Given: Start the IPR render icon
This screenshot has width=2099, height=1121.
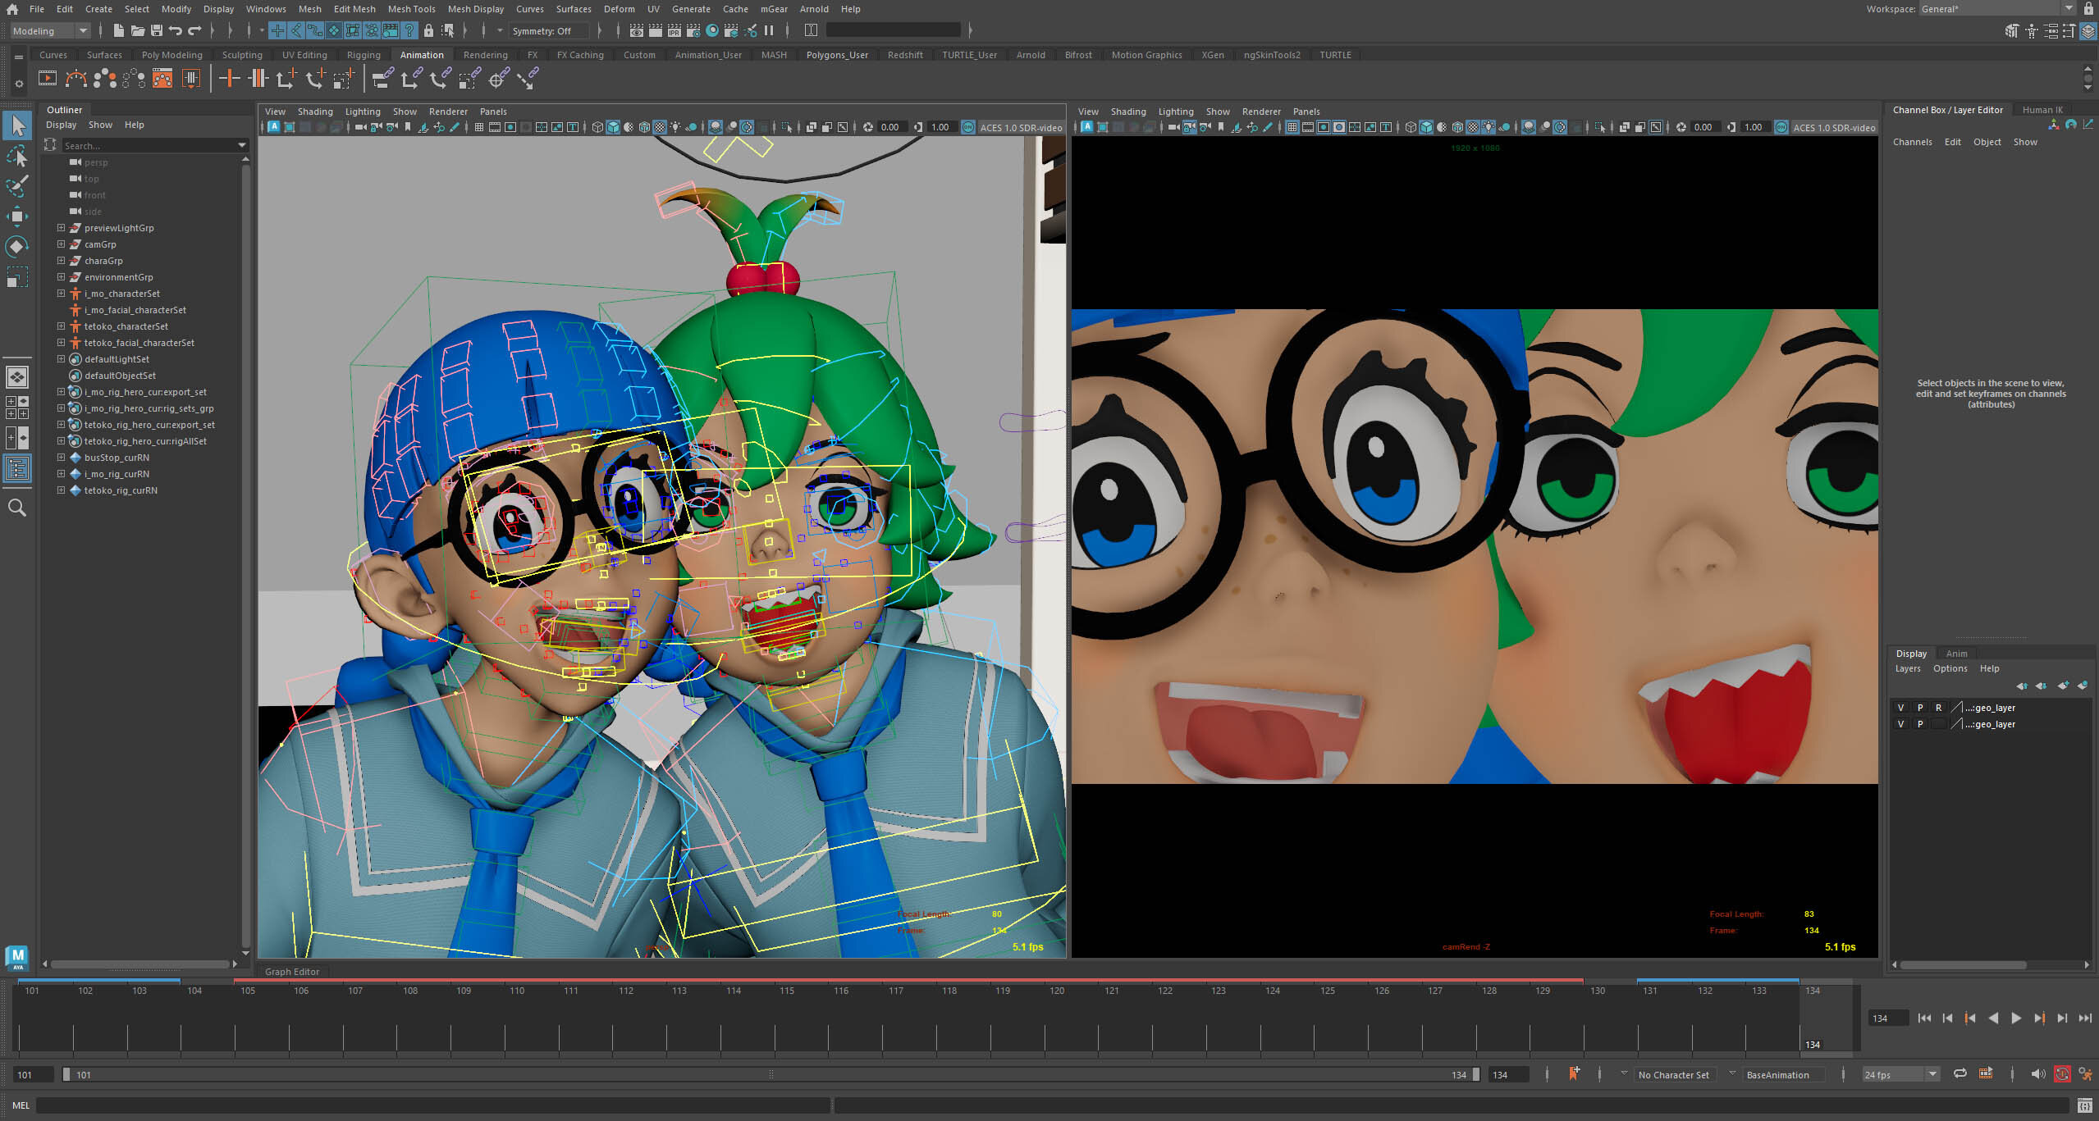Looking at the screenshot, I should pos(674,30).
